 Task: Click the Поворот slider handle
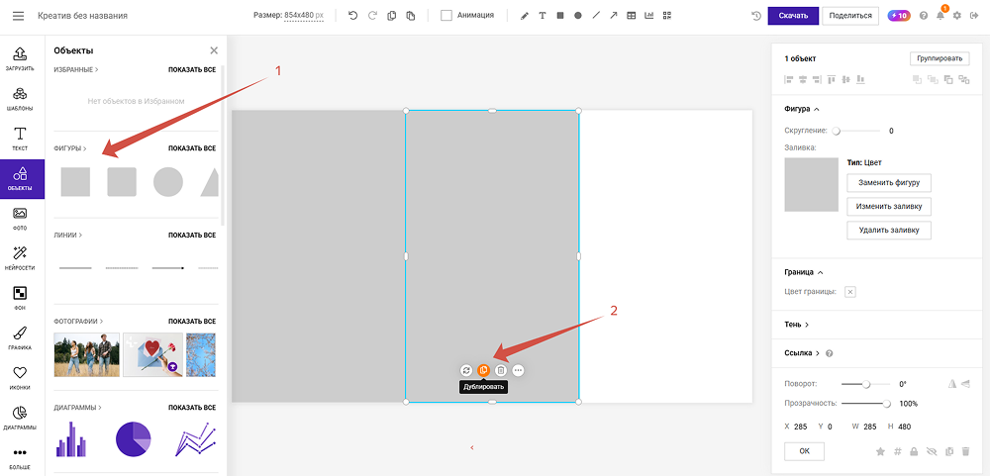(866, 384)
